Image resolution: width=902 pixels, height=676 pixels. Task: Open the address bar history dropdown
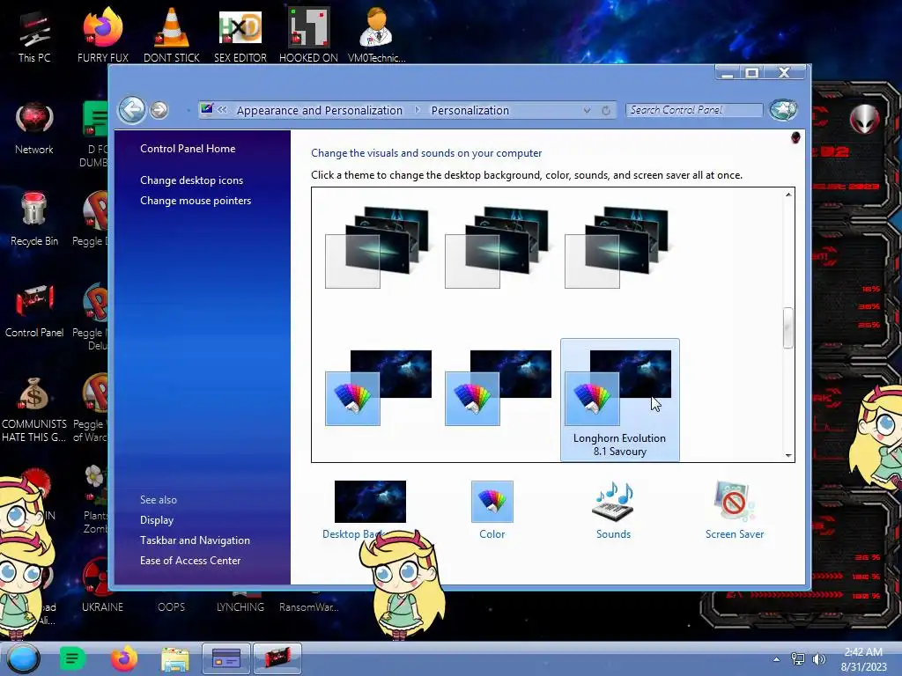[587, 110]
